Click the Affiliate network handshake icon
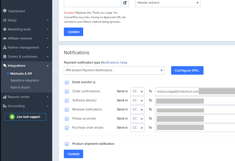Image resolution: width=235 pixels, height=161 pixels. (5, 38)
